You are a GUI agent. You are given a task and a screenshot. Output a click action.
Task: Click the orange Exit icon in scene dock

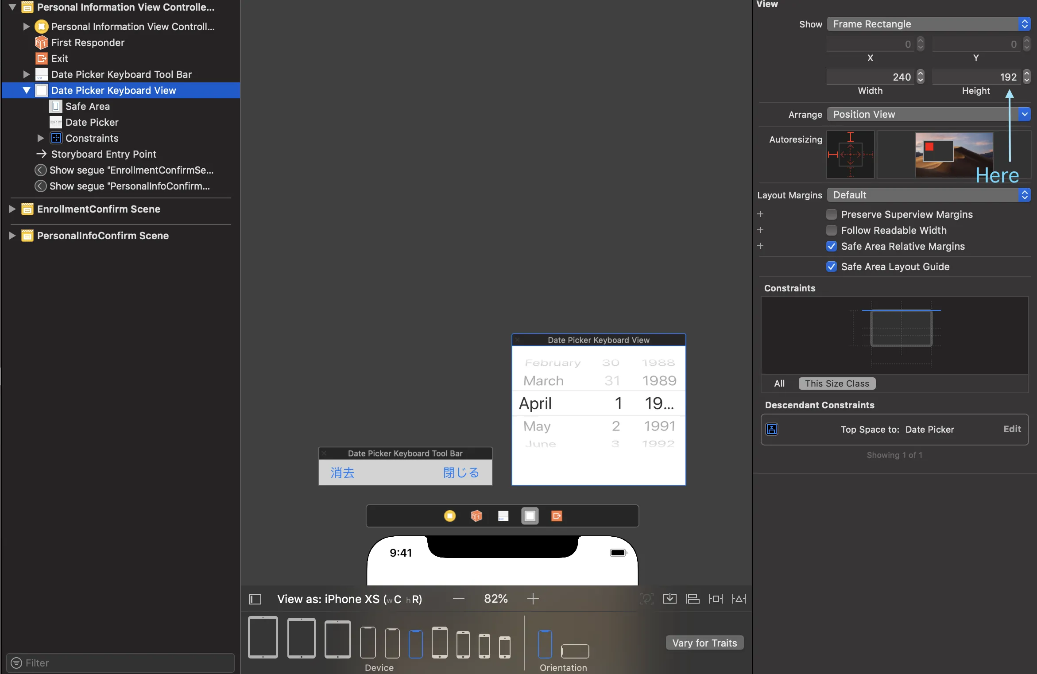557,516
